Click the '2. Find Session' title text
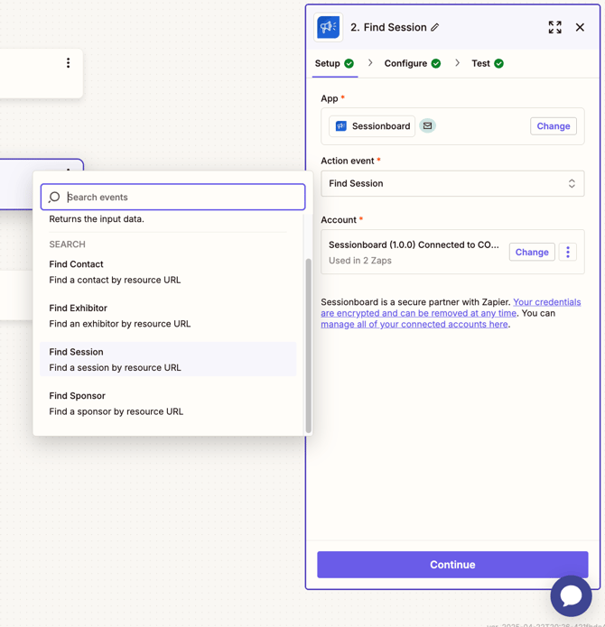Image resolution: width=605 pixels, height=627 pixels. click(x=388, y=27)
